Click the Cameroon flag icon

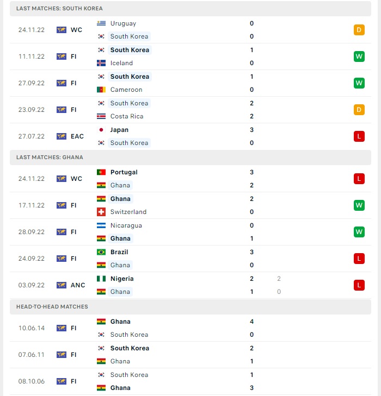coord(101,90)
